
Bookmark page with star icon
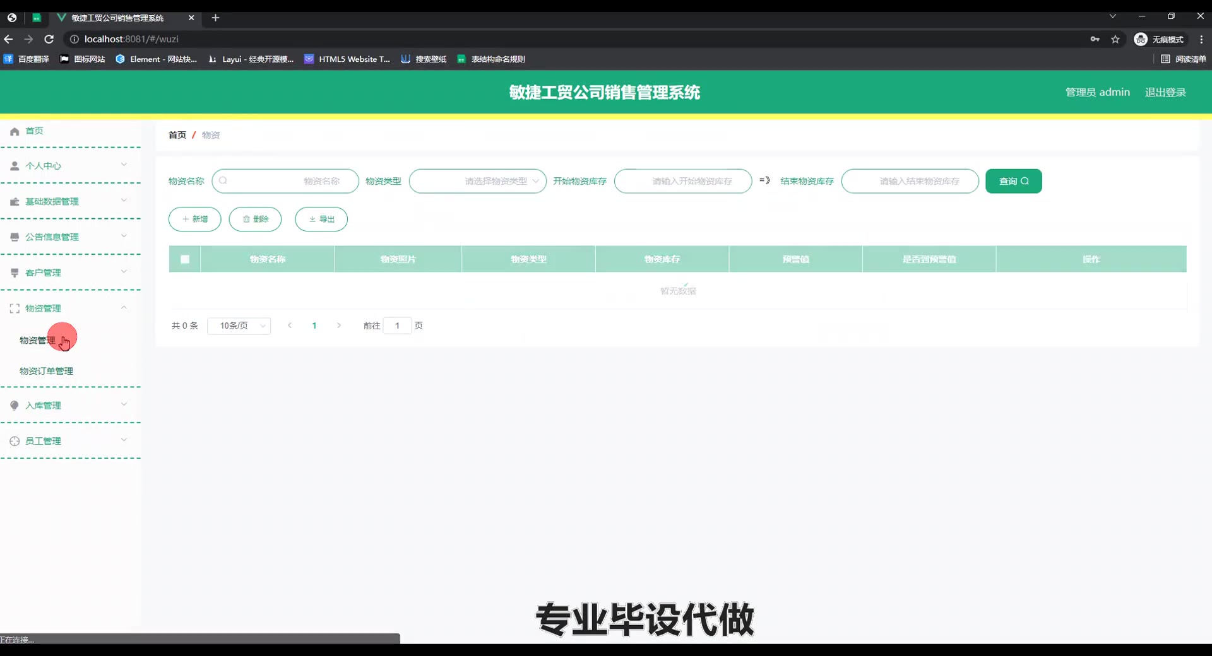[x=1115, y=39]
